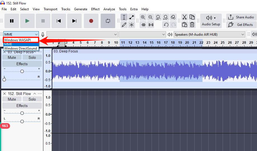Open the File menu

coord(4,9)
